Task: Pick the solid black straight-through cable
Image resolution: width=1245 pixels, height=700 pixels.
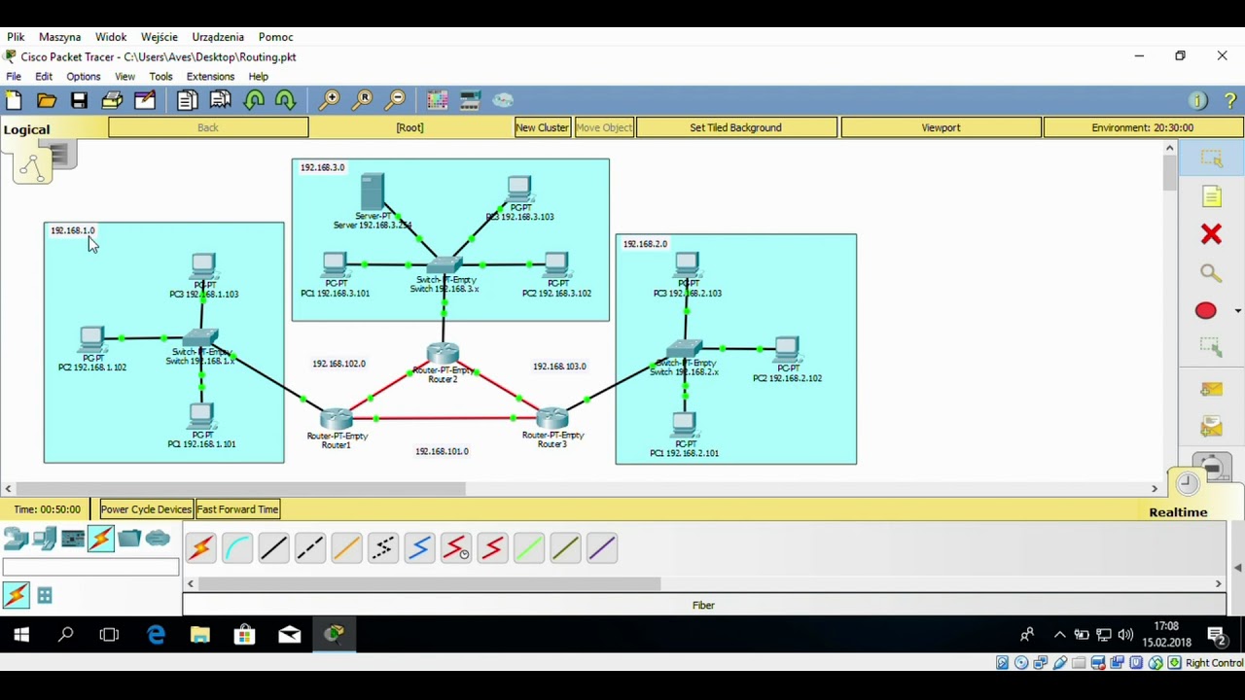Action: tap(273, 548)
